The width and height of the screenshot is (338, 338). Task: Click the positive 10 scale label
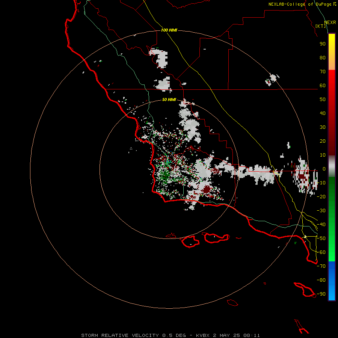pos(323,155)
